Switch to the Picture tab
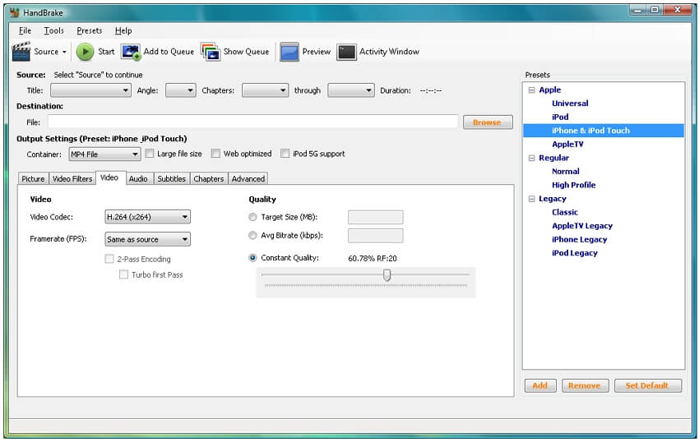 (34, 178)
